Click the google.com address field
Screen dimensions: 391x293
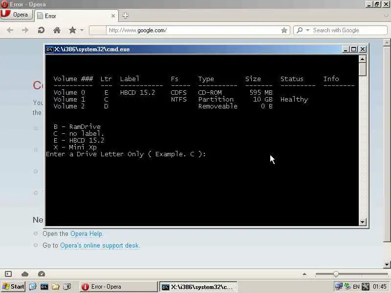(195, 30)
